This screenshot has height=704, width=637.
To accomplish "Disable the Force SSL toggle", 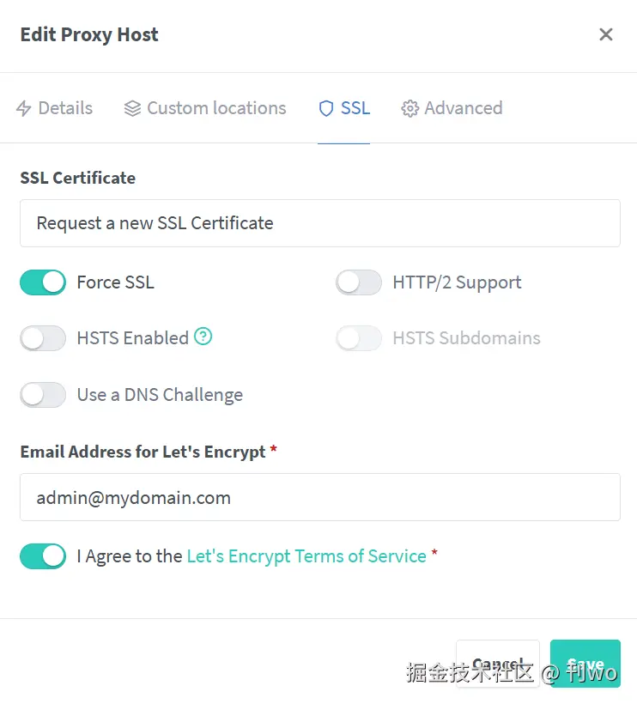I will 43,282.
